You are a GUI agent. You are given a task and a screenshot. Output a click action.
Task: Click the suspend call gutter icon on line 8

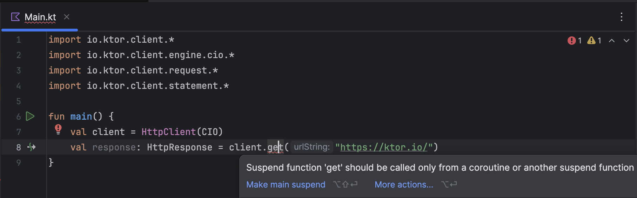[32, 147]
